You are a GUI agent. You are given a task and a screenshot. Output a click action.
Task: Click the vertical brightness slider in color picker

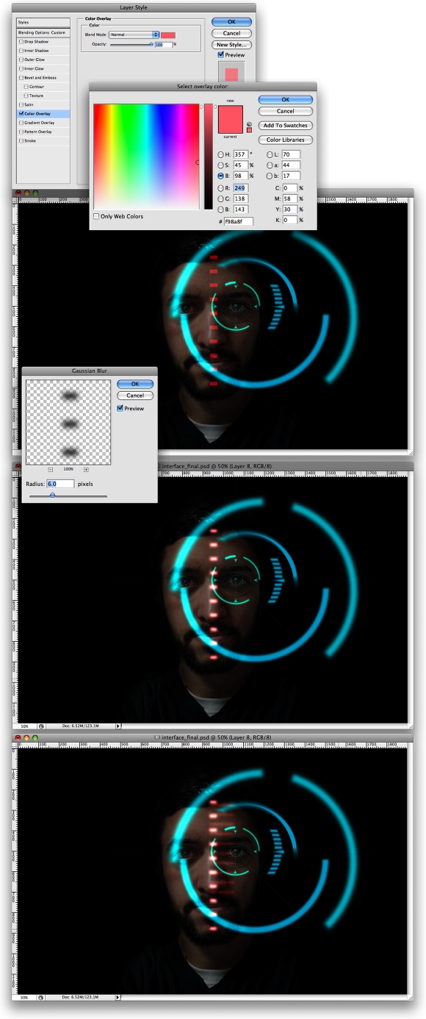click(x=208, y=157)
